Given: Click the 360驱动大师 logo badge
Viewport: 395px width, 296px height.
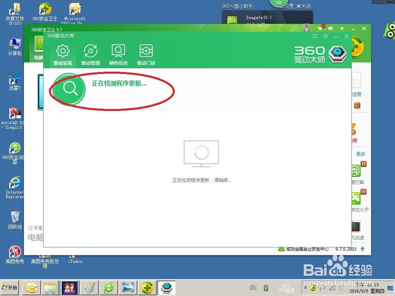Looking at the screenshot, I should tap(338, 54).
